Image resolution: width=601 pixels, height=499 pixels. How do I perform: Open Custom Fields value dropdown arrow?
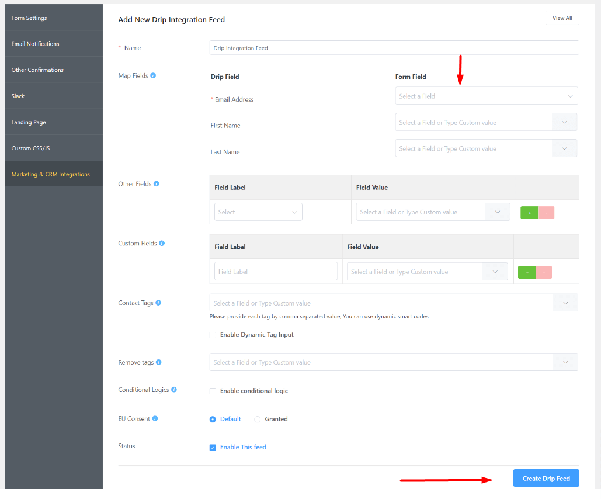coord(495,272)
